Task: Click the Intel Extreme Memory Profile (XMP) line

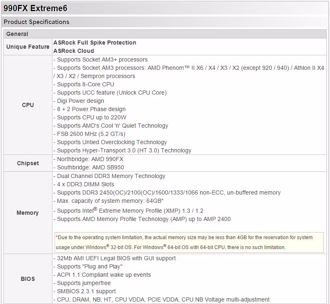Action: pyautogui.click(x=128, y=210)
